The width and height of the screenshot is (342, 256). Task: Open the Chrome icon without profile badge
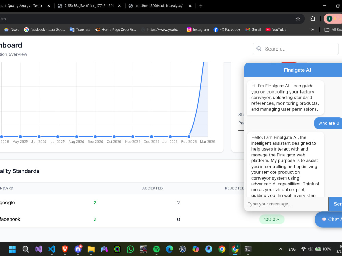(x=222, y=249)
